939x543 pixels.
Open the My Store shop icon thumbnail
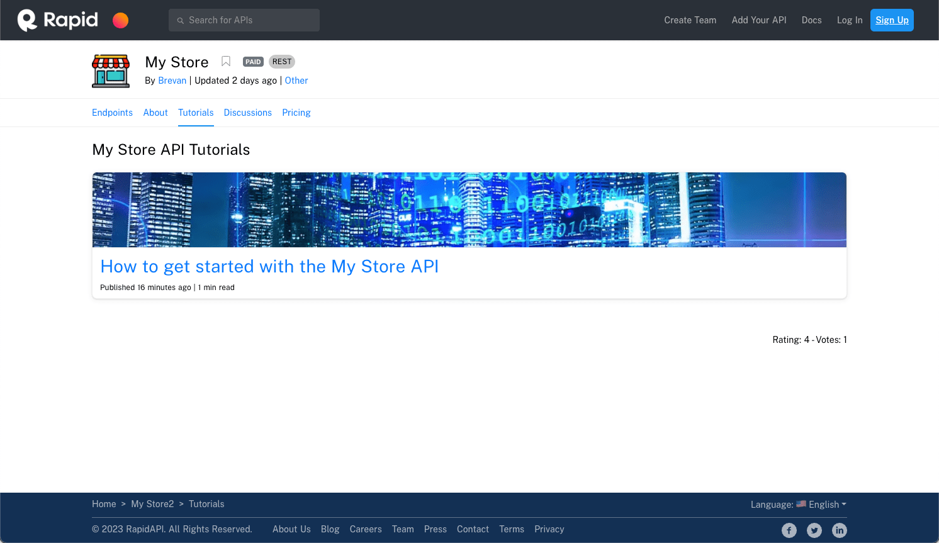(111, 70)
